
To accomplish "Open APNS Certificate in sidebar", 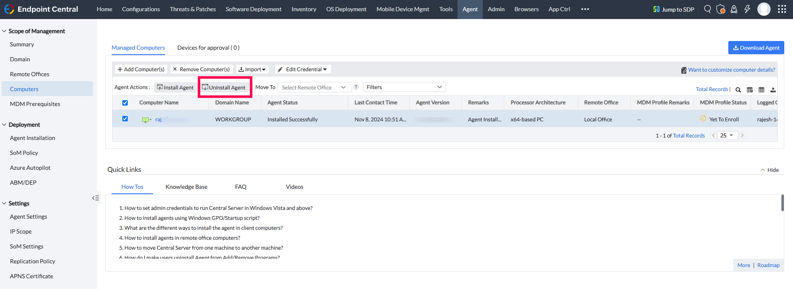I will 32,276.
